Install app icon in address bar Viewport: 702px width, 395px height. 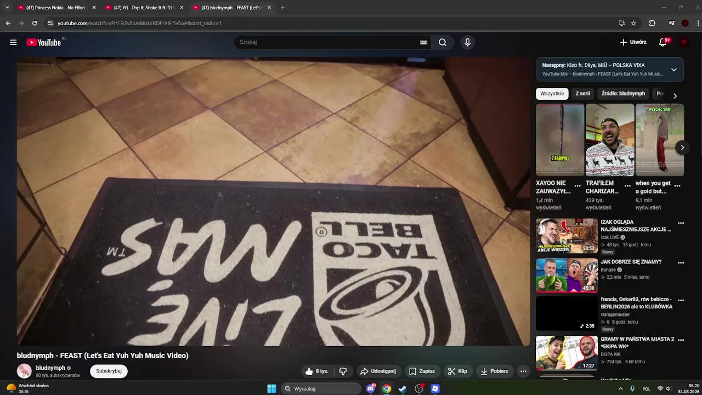[621, 23]
